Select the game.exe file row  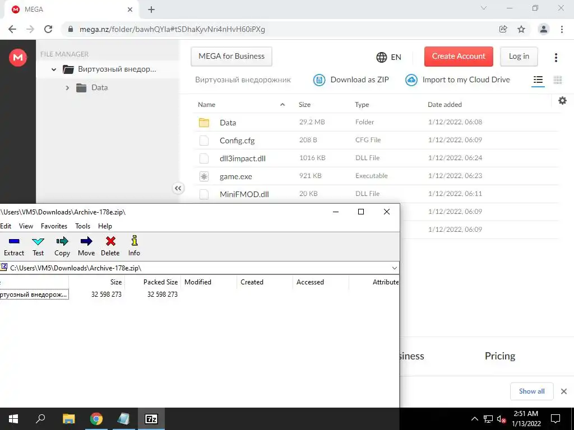pos(377,176)
